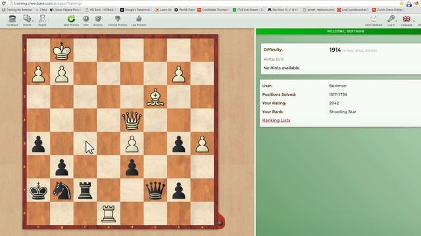The image size is (421, 236).
Task: Open the Training for Bertman bookmark
Action: pos(17,10)
